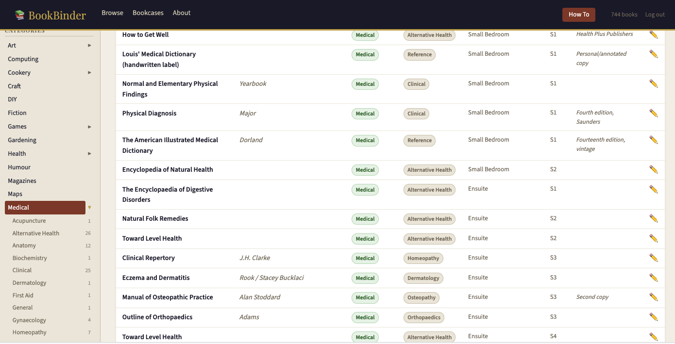
Task: Filter by Alternative Health subcategory in sidebar
Action: pos(36,233)
